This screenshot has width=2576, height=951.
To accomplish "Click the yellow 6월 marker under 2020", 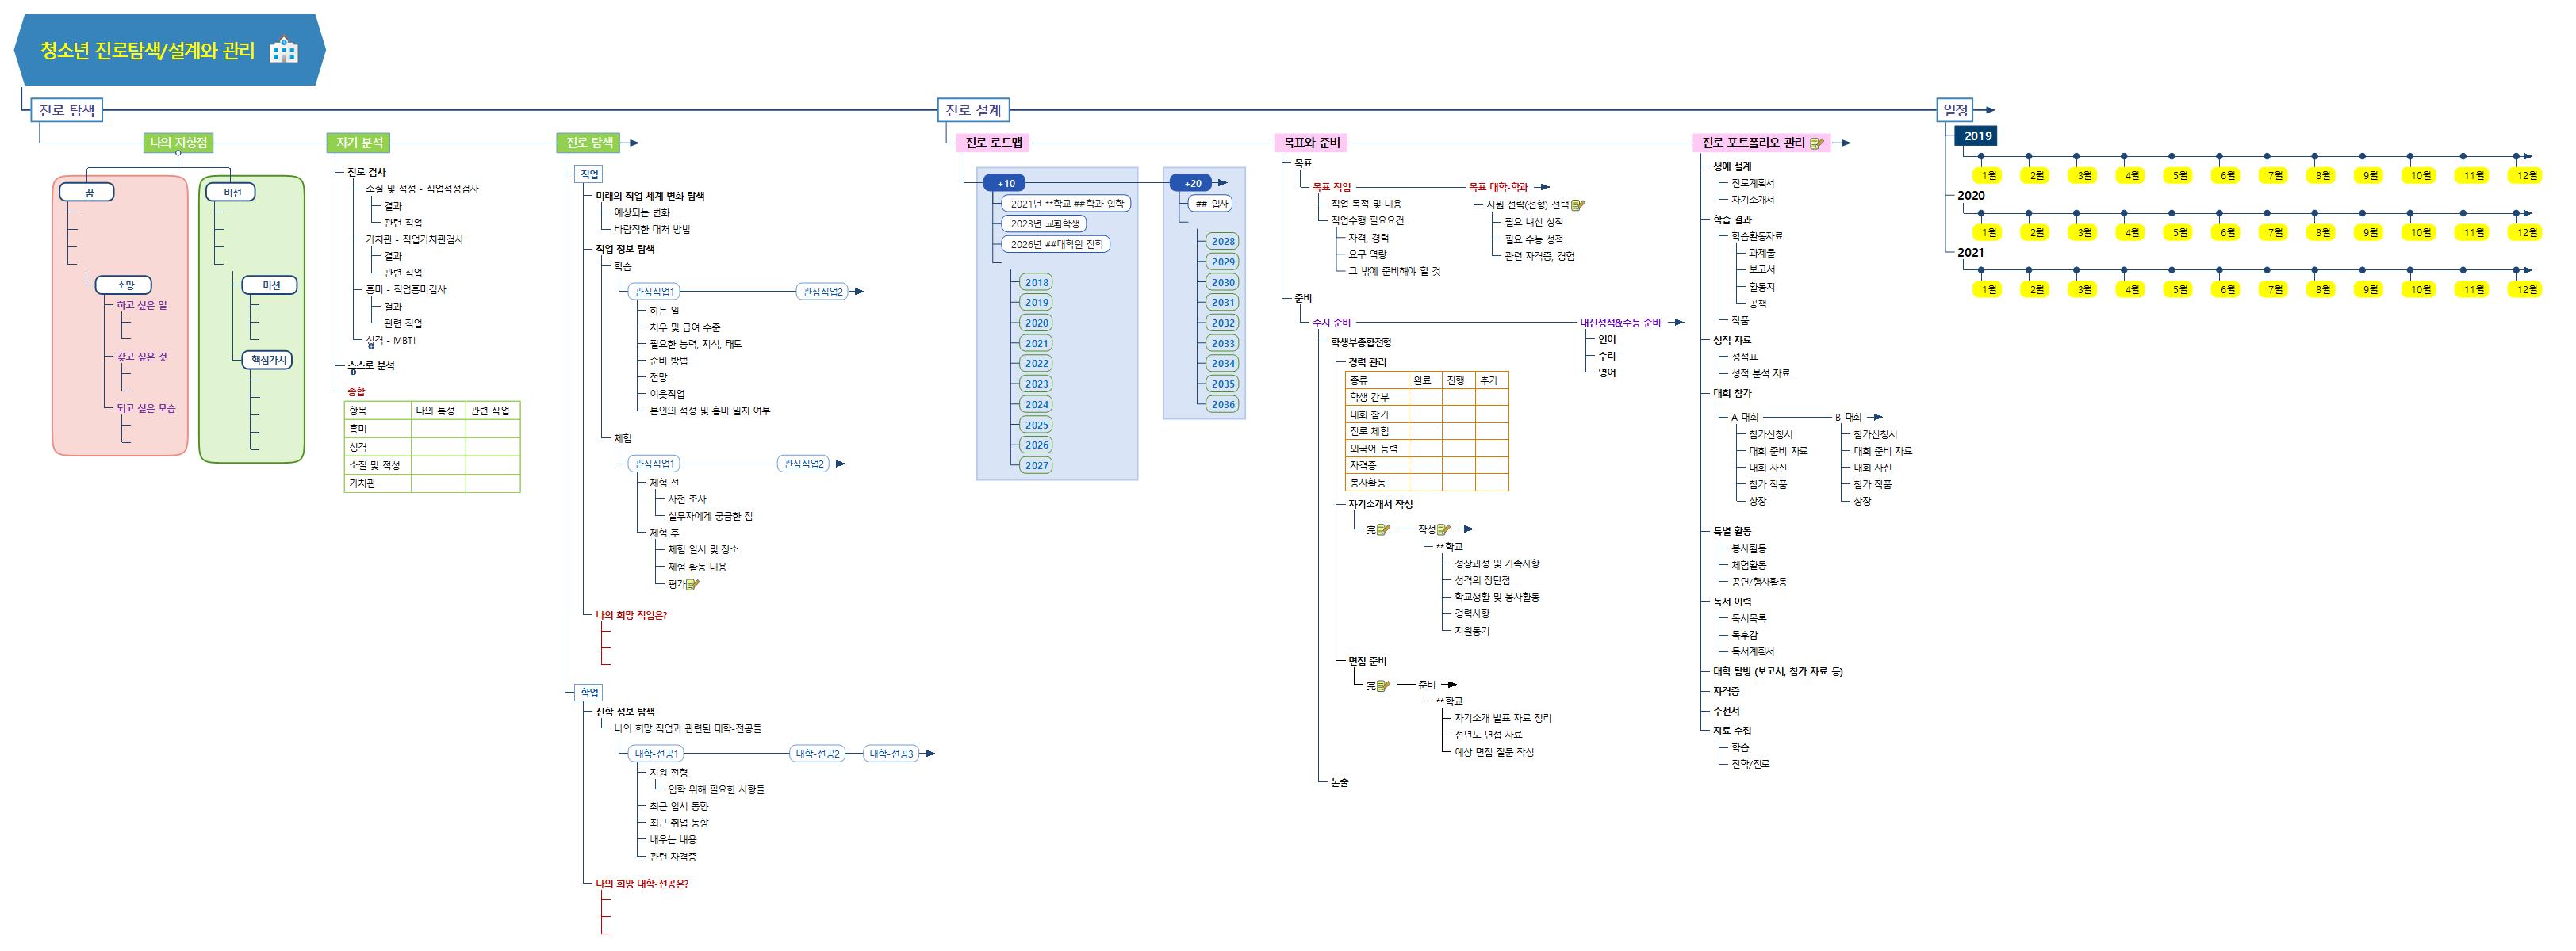I will [x=2227, y=233].
